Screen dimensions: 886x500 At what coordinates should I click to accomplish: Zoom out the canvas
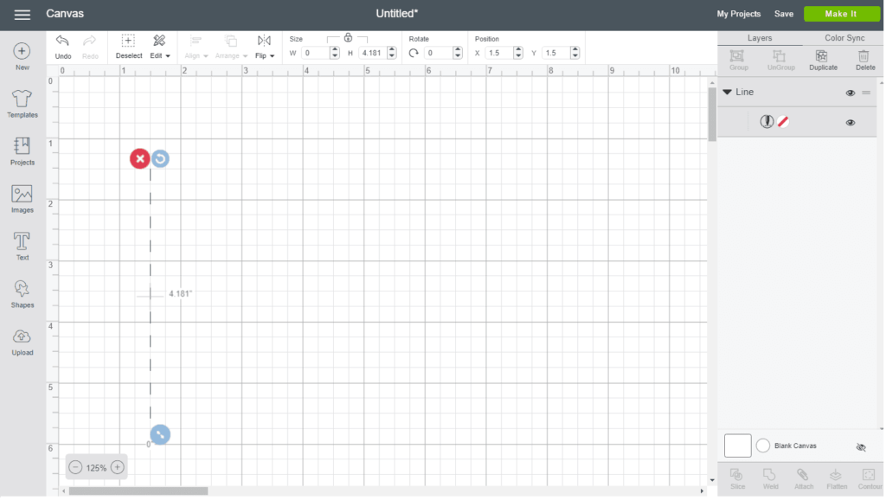tap(75, 468)
